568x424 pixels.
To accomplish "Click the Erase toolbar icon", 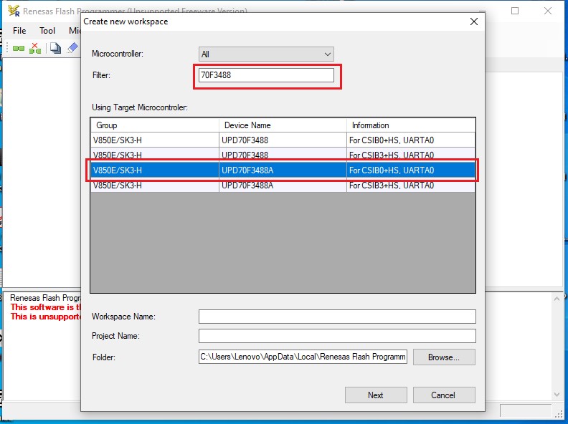I will [x=72, y=49].
